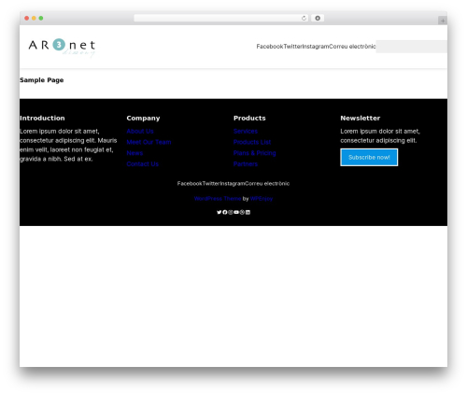Screen dimensions: 467x395
Task: Open the YouTube icon in the footer
Action: (x=236, y=212)
